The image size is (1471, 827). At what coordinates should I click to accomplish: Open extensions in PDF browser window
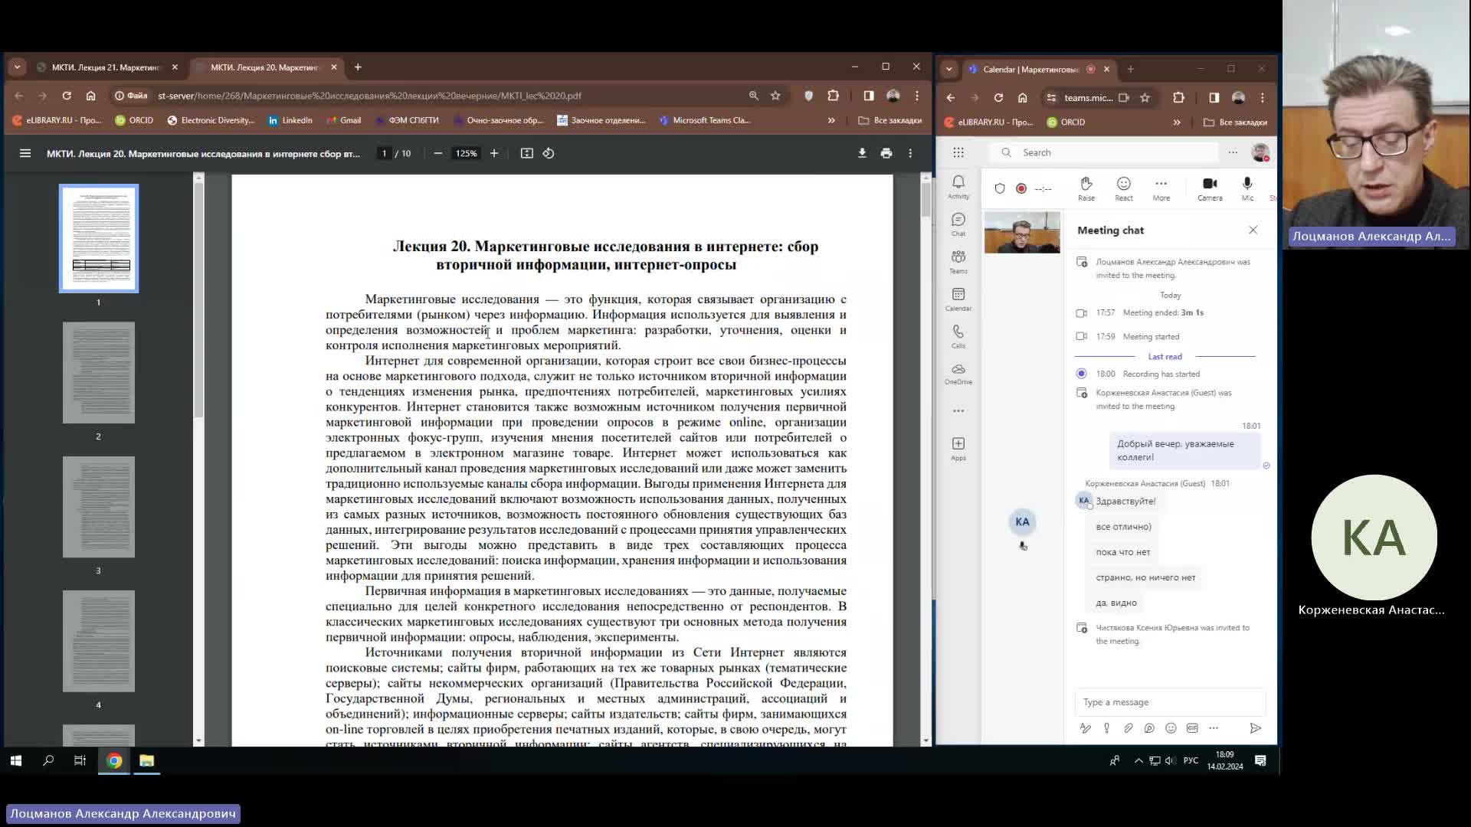pos(833,96)
